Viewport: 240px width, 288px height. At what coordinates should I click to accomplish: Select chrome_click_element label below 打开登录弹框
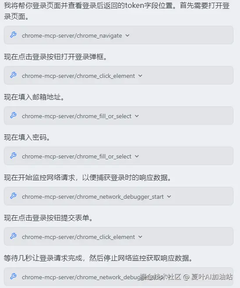pyautogui.click(x=78, y=76)
